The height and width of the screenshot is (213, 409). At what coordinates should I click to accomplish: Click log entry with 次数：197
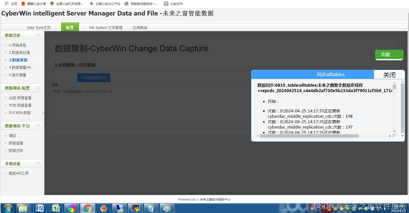[310, 124]
